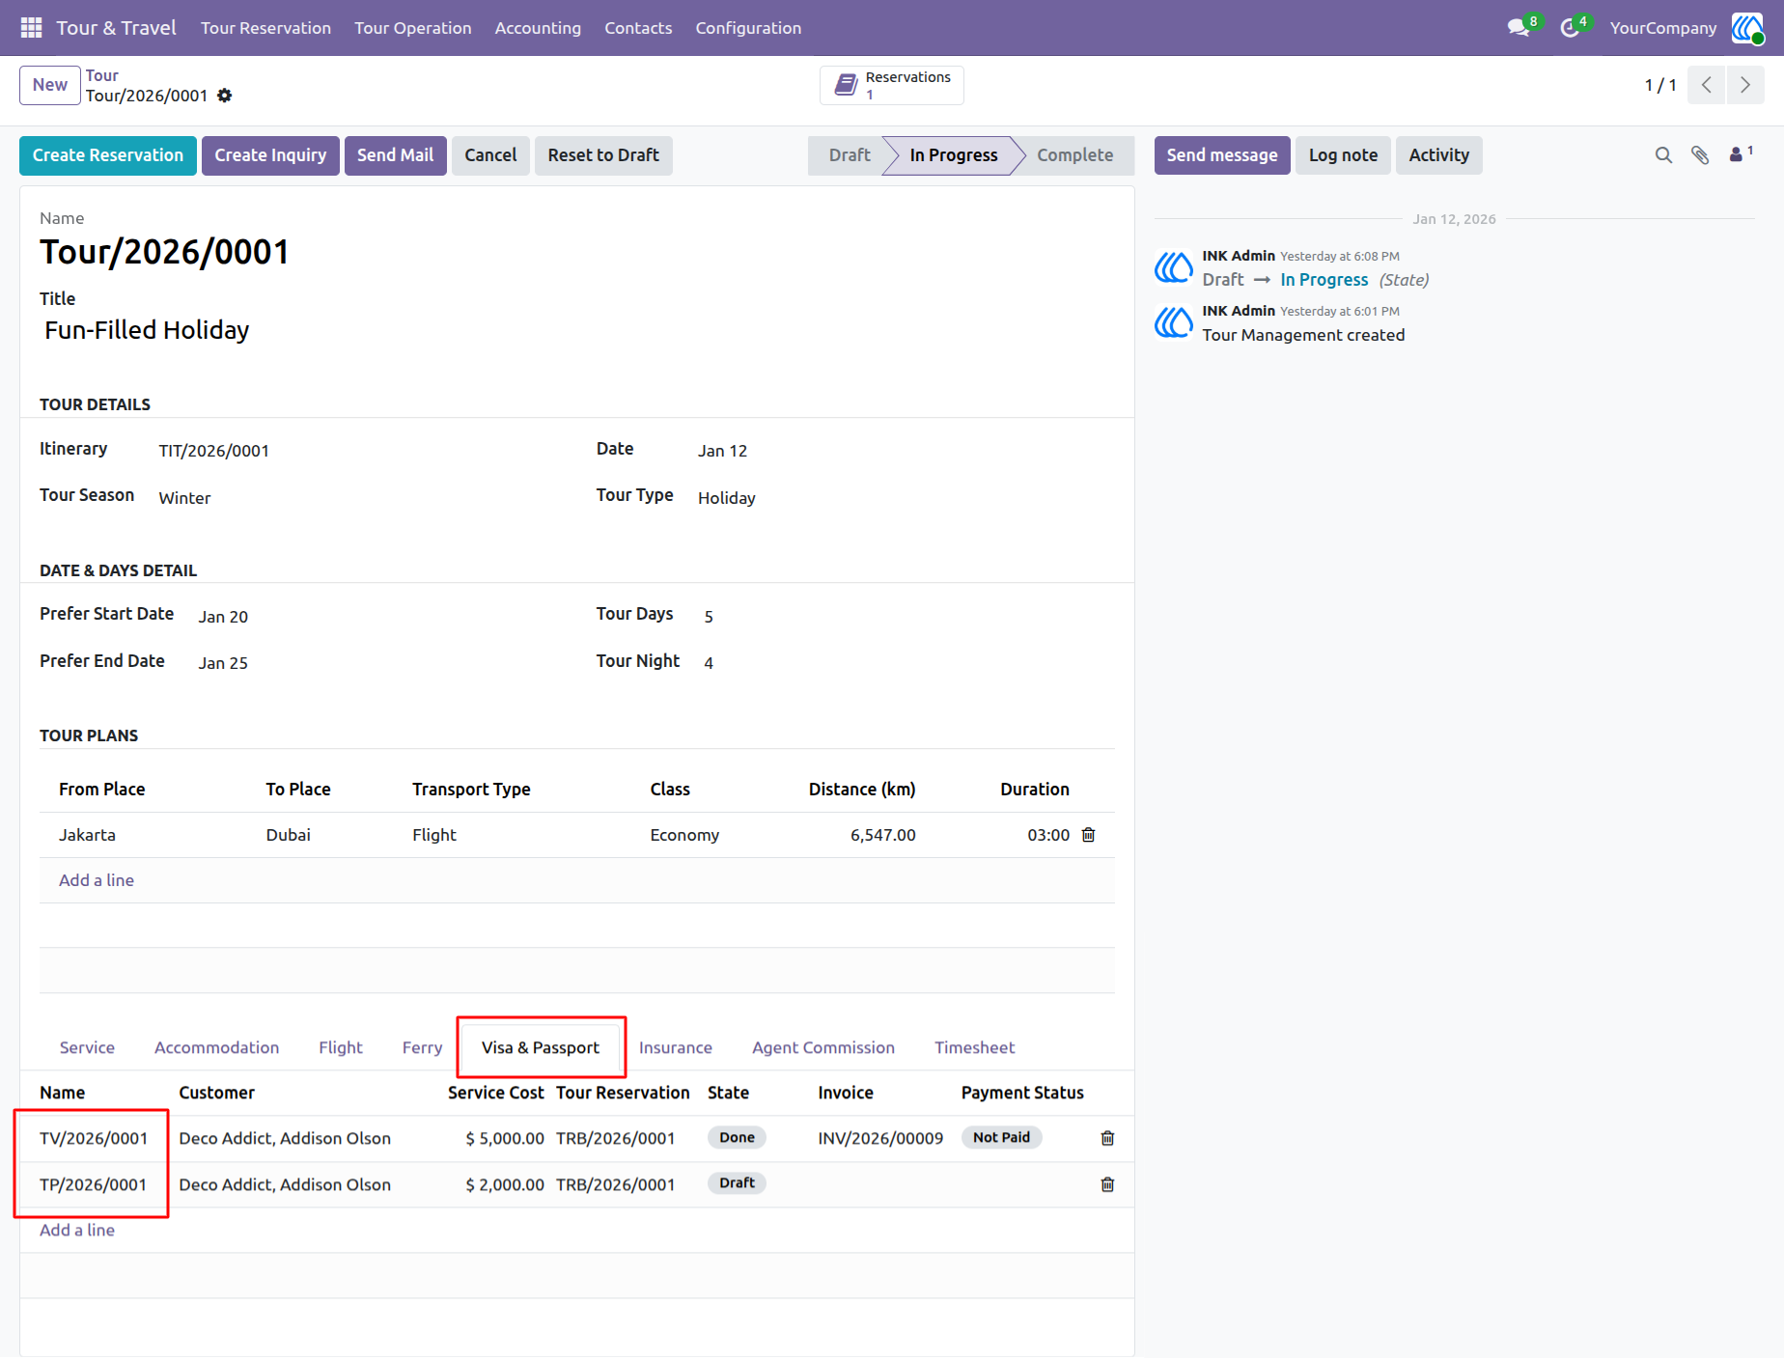The height and width of the screenshot is (1360, 1784).
Task: Open the activities clock icon
Action: (1571, 28)
